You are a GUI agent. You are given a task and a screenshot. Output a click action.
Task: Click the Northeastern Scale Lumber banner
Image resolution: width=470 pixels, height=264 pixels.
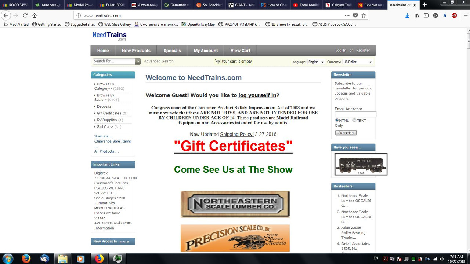235,204
